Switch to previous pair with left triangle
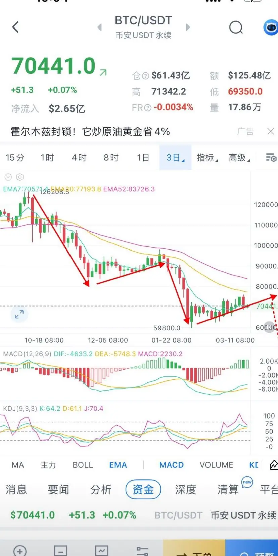 pyautogui.click(x=100, y=27)
